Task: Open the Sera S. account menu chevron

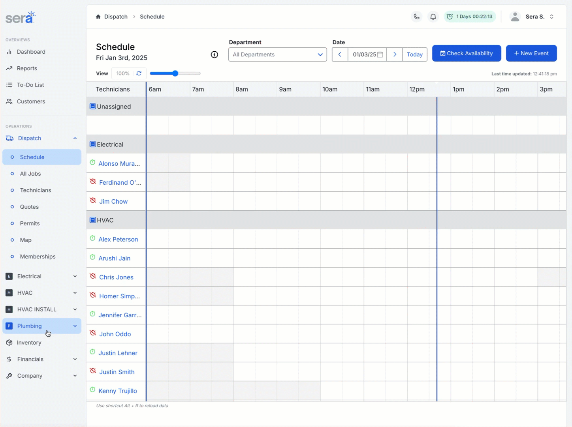Action: click(552, 17)
